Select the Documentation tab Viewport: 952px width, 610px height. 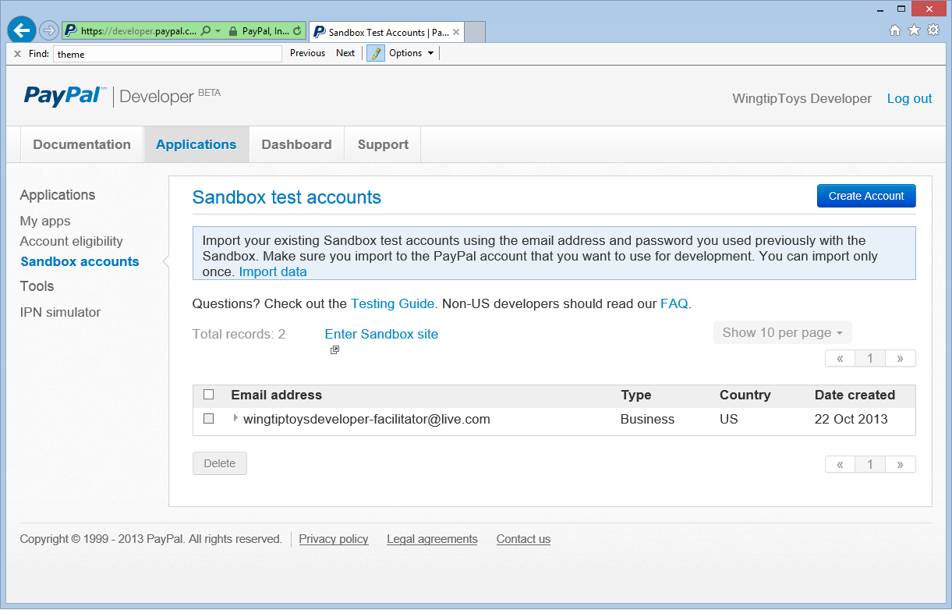[81, 144]
